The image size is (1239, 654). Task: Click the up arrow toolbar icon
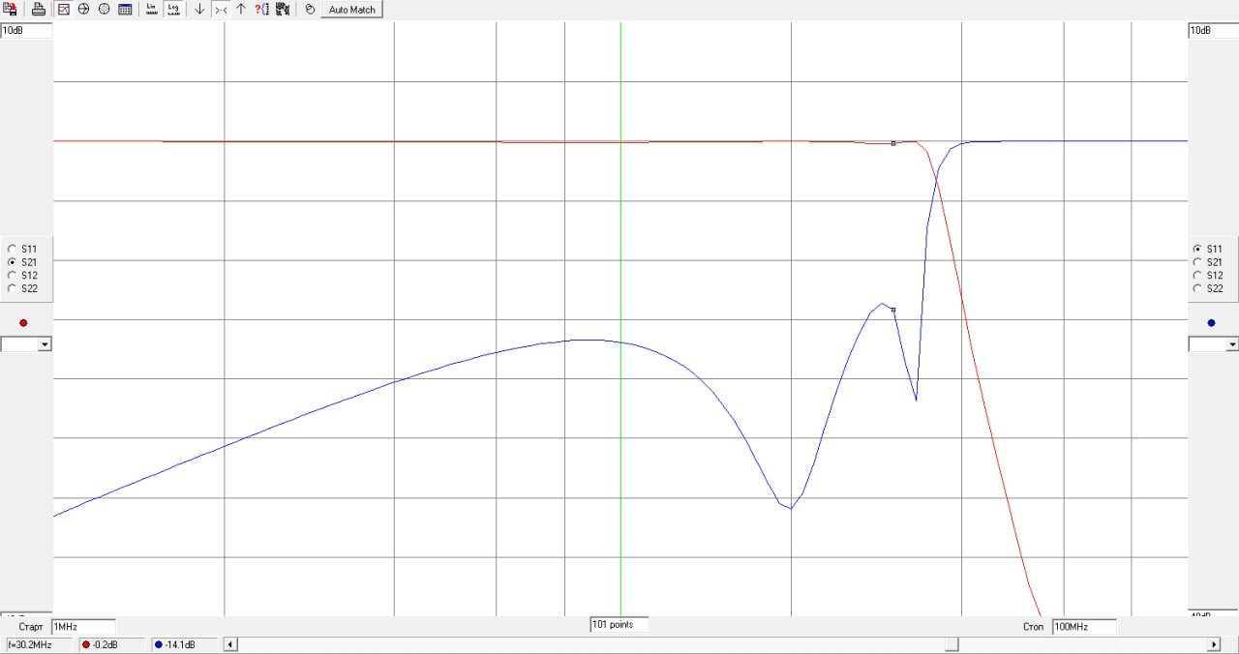click(x=241, y=10)
